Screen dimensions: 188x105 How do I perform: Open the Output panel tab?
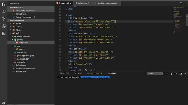[78, 73]
